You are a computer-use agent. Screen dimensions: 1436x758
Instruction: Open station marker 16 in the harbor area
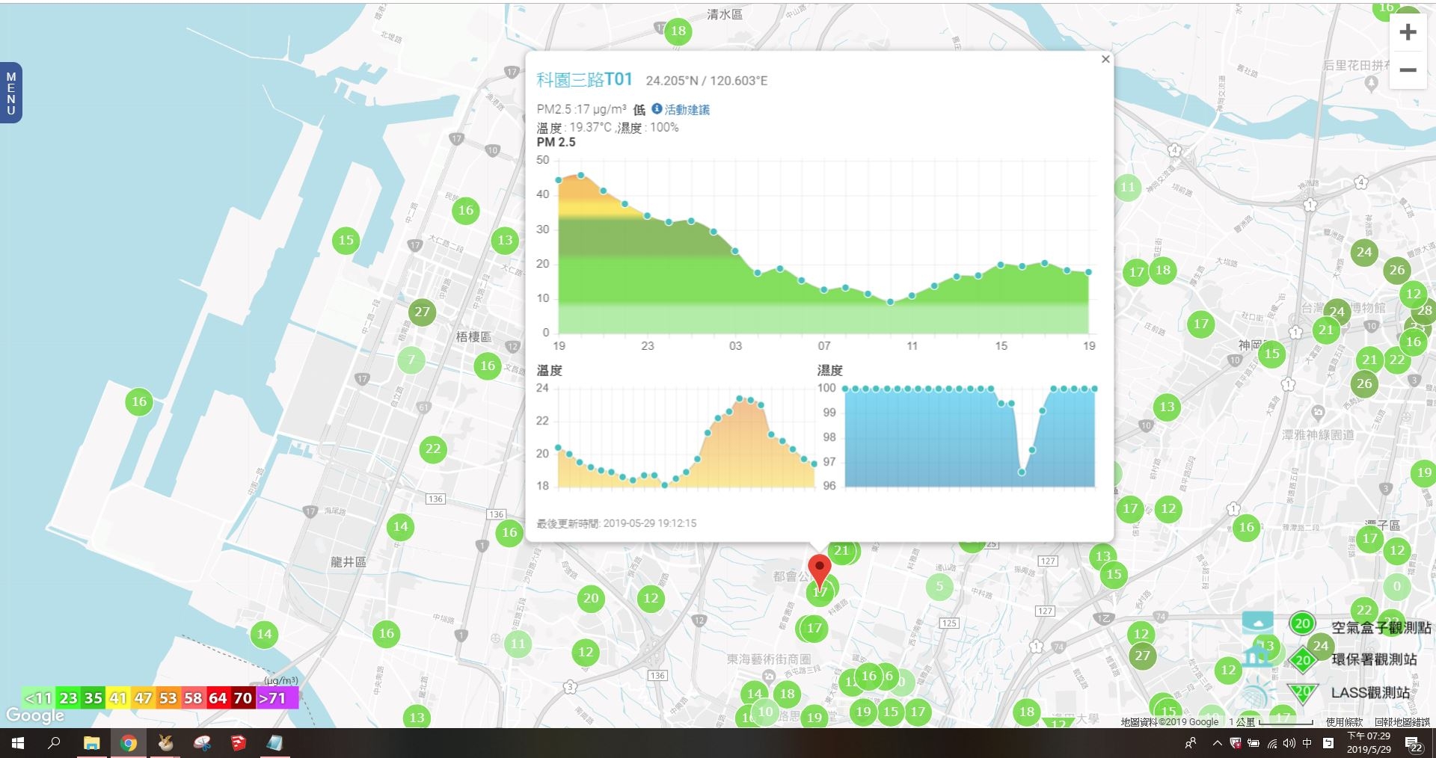(139, 401)
